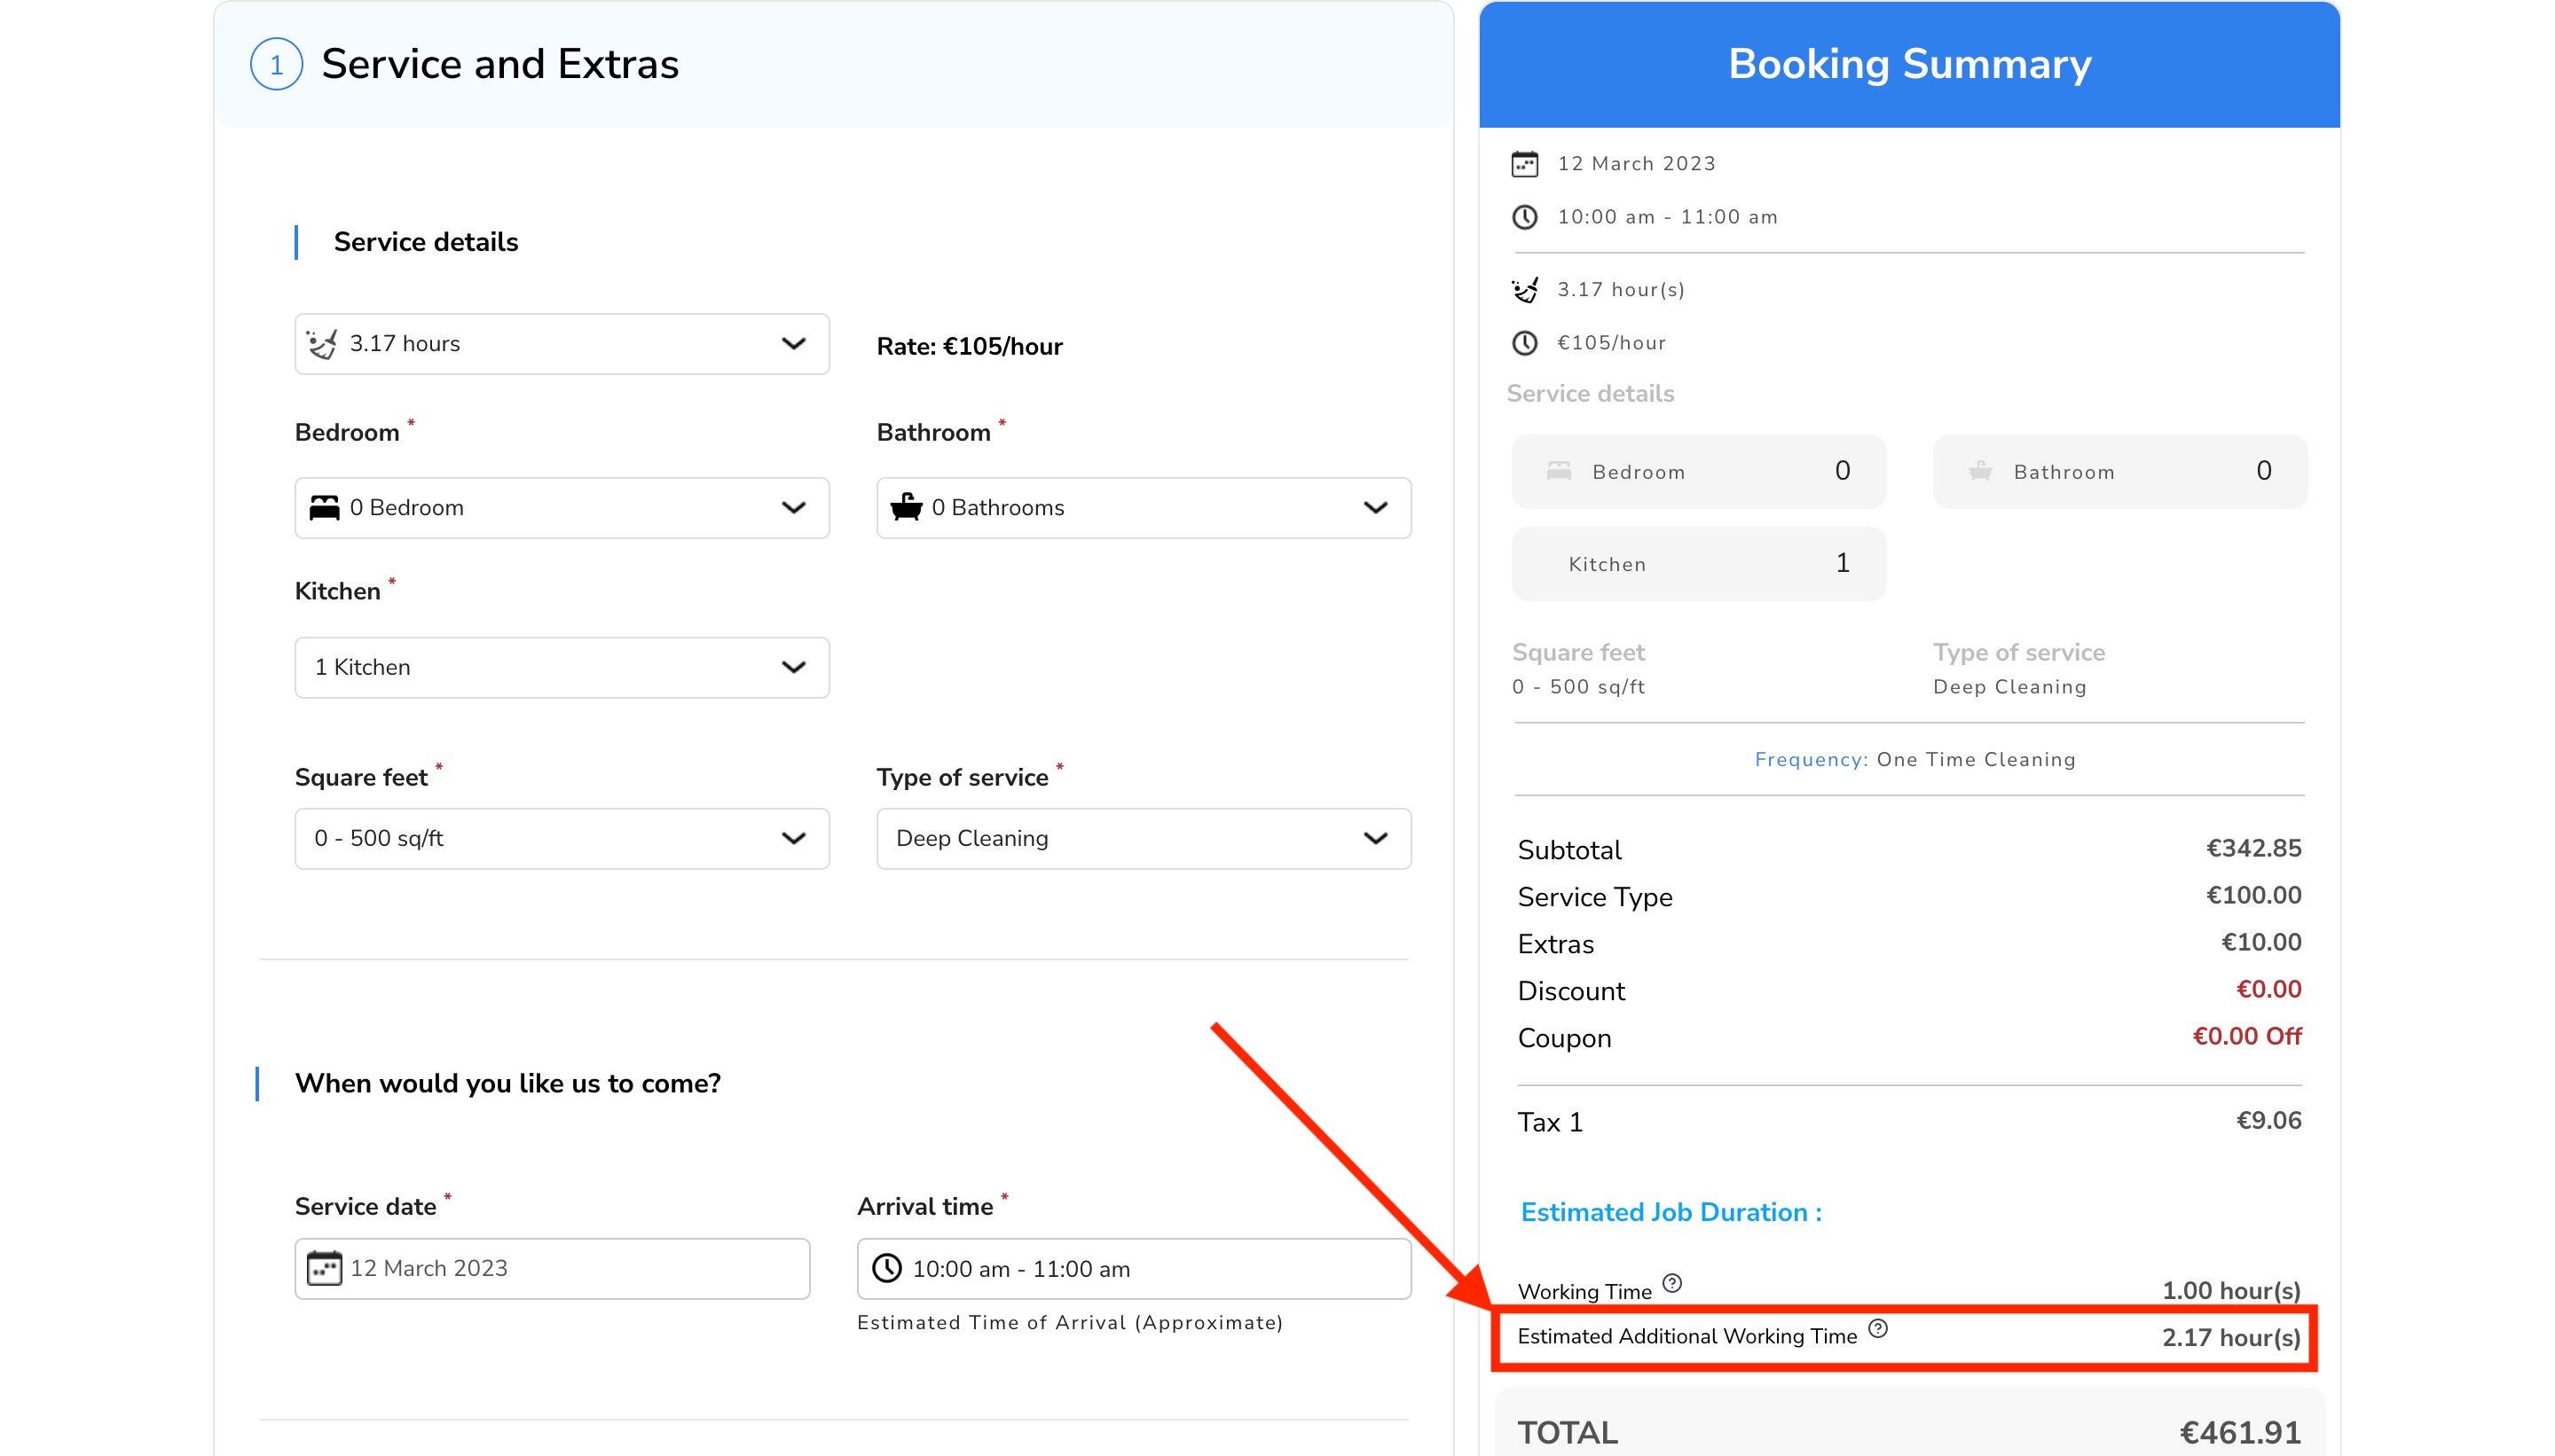Click the 10:00 am - 11:00 am arrival time field
2555x1456 pixels.
pos(1132,1268)
